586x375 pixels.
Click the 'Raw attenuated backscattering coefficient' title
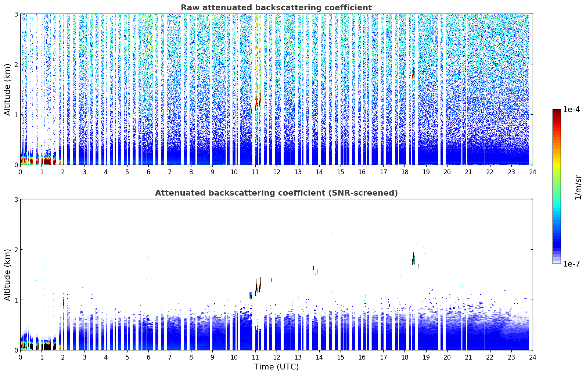(x=276, y=8)
